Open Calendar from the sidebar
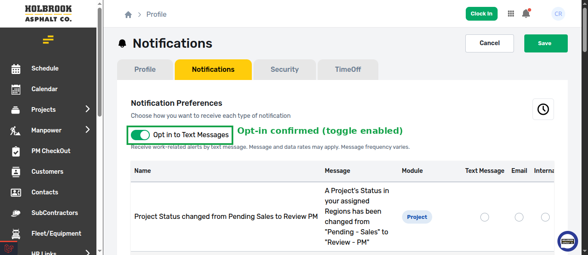The width and height of the screenshot is (588, 255). 44,89
